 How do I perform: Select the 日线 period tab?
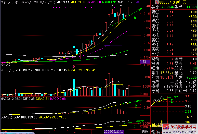tap(145, 132)
